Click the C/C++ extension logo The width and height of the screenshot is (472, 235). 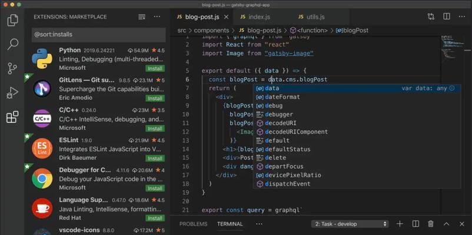(x=42, y=119)
